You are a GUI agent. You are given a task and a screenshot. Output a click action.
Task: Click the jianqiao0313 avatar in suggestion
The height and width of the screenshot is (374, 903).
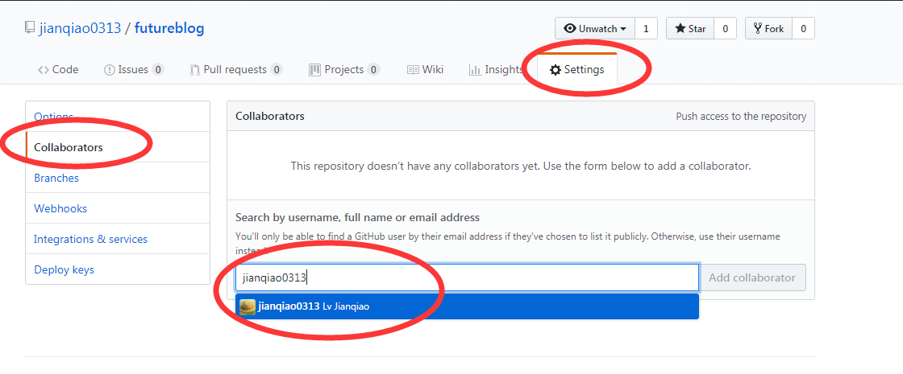[x=248, y=306]
